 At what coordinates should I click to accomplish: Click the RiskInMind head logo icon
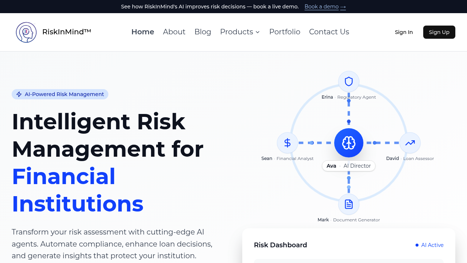26,32
